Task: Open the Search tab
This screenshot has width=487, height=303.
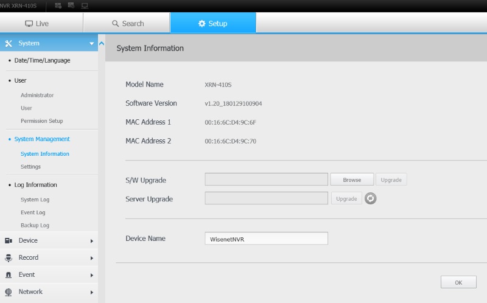Action: pyautogui.click(x=128, y=24)
